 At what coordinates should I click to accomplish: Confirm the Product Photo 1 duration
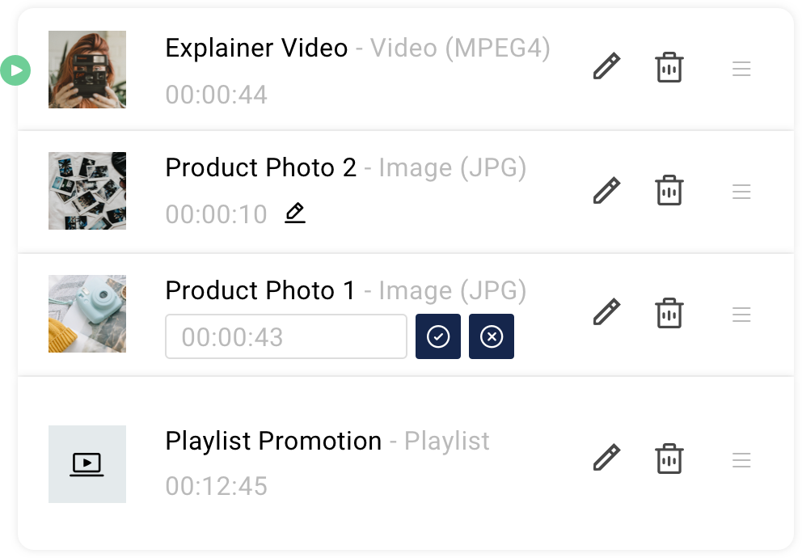point(438,336)
